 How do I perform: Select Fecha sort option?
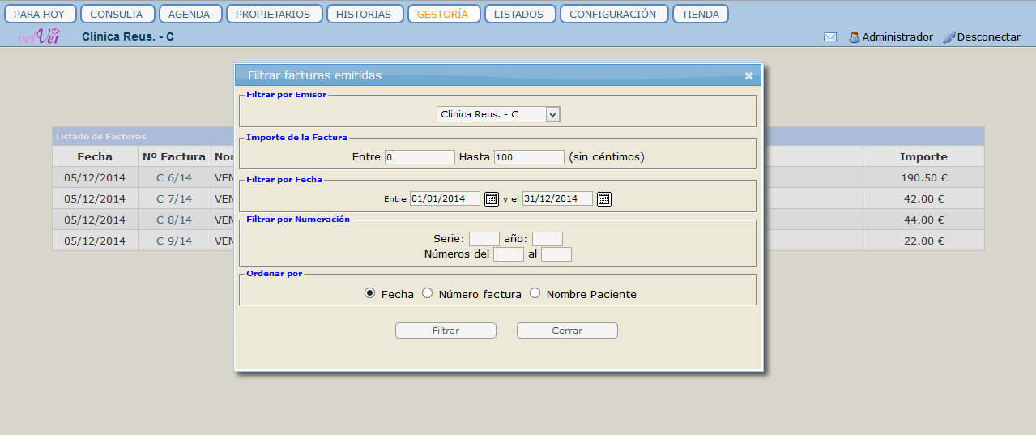370,293
